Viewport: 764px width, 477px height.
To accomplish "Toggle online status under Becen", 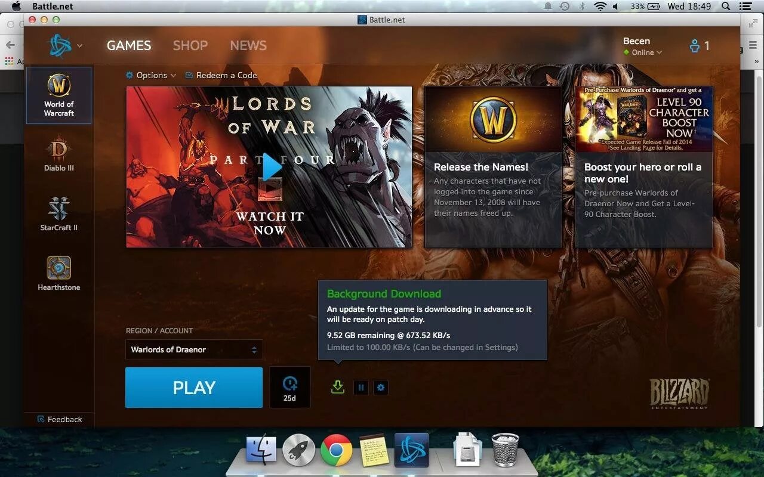I will pos(642,52).
